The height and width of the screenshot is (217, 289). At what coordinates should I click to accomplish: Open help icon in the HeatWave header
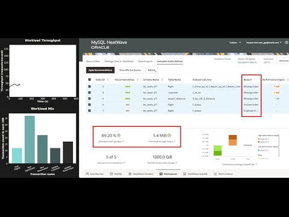[287, 42]
